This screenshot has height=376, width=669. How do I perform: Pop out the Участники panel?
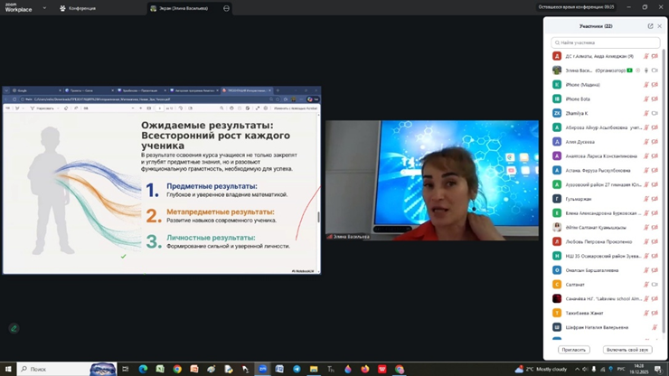tap(650, 26)
